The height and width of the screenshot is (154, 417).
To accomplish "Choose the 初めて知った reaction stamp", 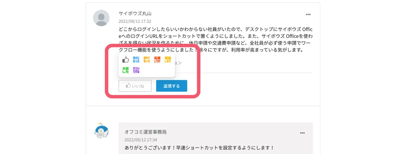I will click(x=147, y=60).
